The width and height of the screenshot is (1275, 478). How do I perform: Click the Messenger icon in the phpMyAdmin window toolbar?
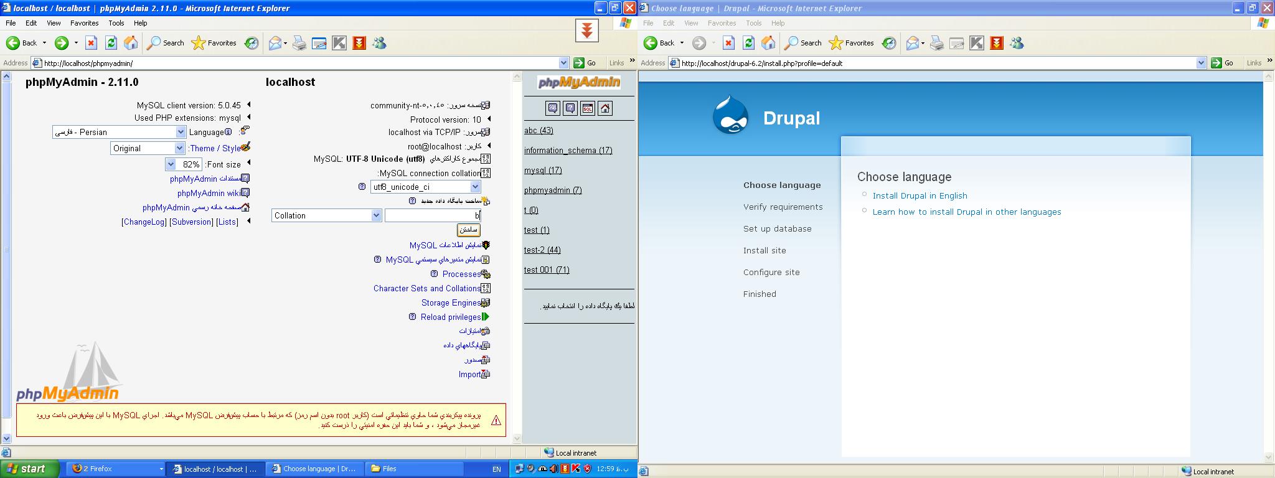coord(379,43)
